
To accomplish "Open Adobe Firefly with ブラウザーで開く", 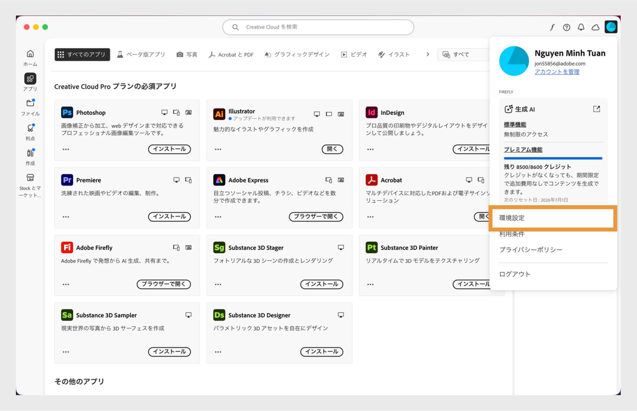I will click(x=164, y=284).
